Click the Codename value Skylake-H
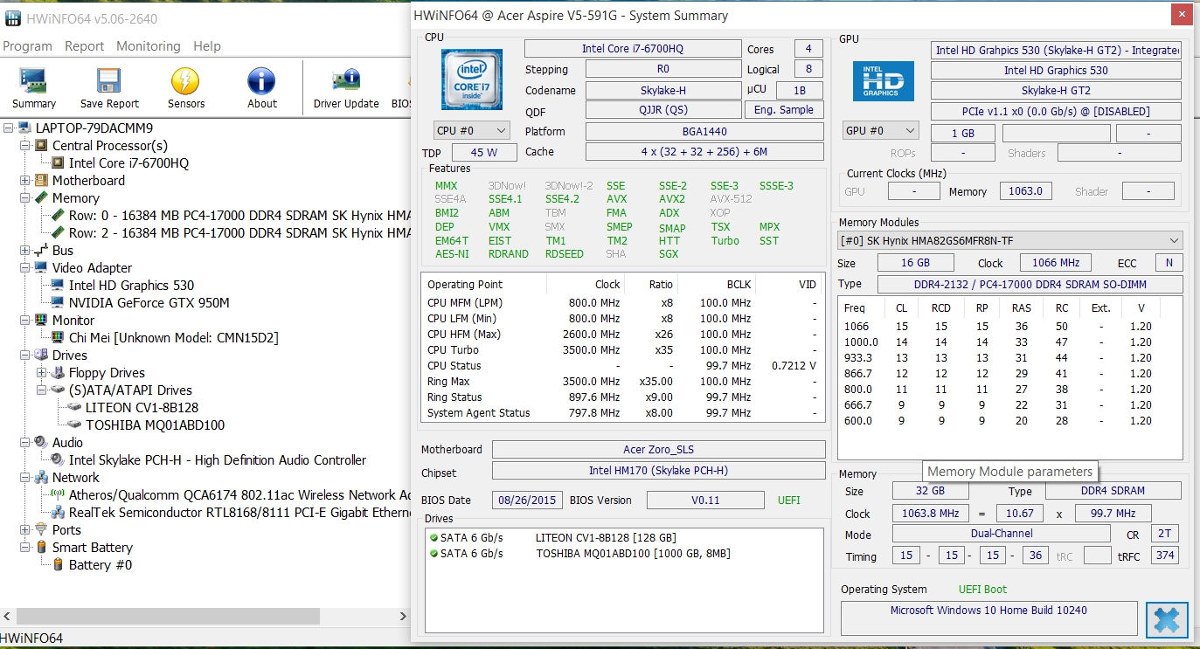 (662, 90)
